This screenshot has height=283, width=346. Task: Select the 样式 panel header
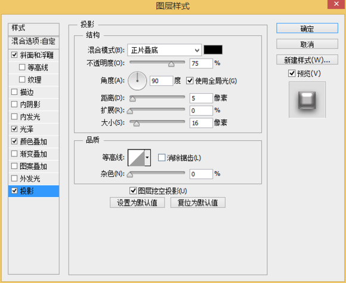pyautogui.click(x=33, y=29)
